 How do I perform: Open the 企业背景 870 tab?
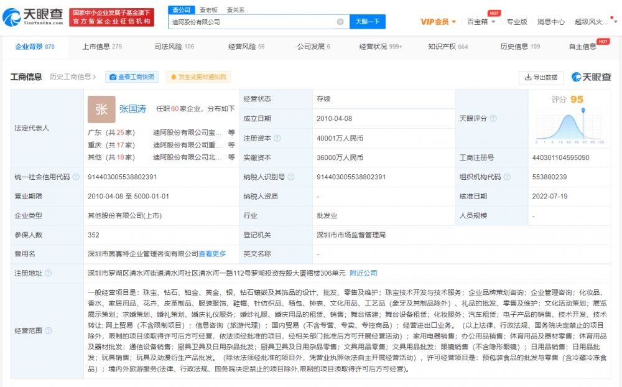pos(35,47)
